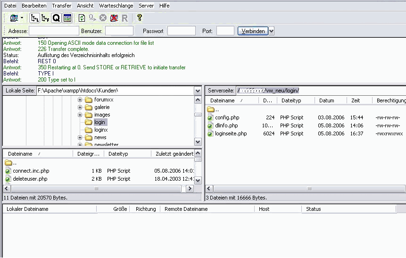Click the disconnect from server icon
This screenshot has height=258, width=406.
114,18
